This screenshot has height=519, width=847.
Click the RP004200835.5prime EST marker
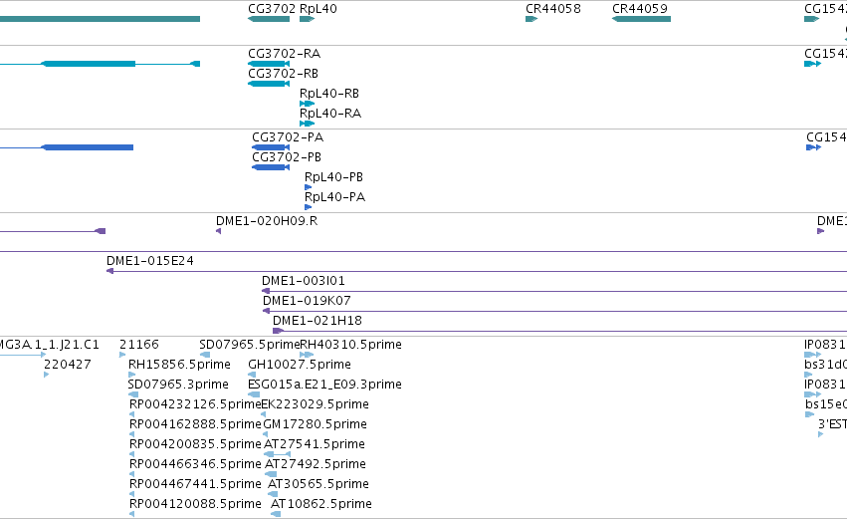(x=131, y=455)
